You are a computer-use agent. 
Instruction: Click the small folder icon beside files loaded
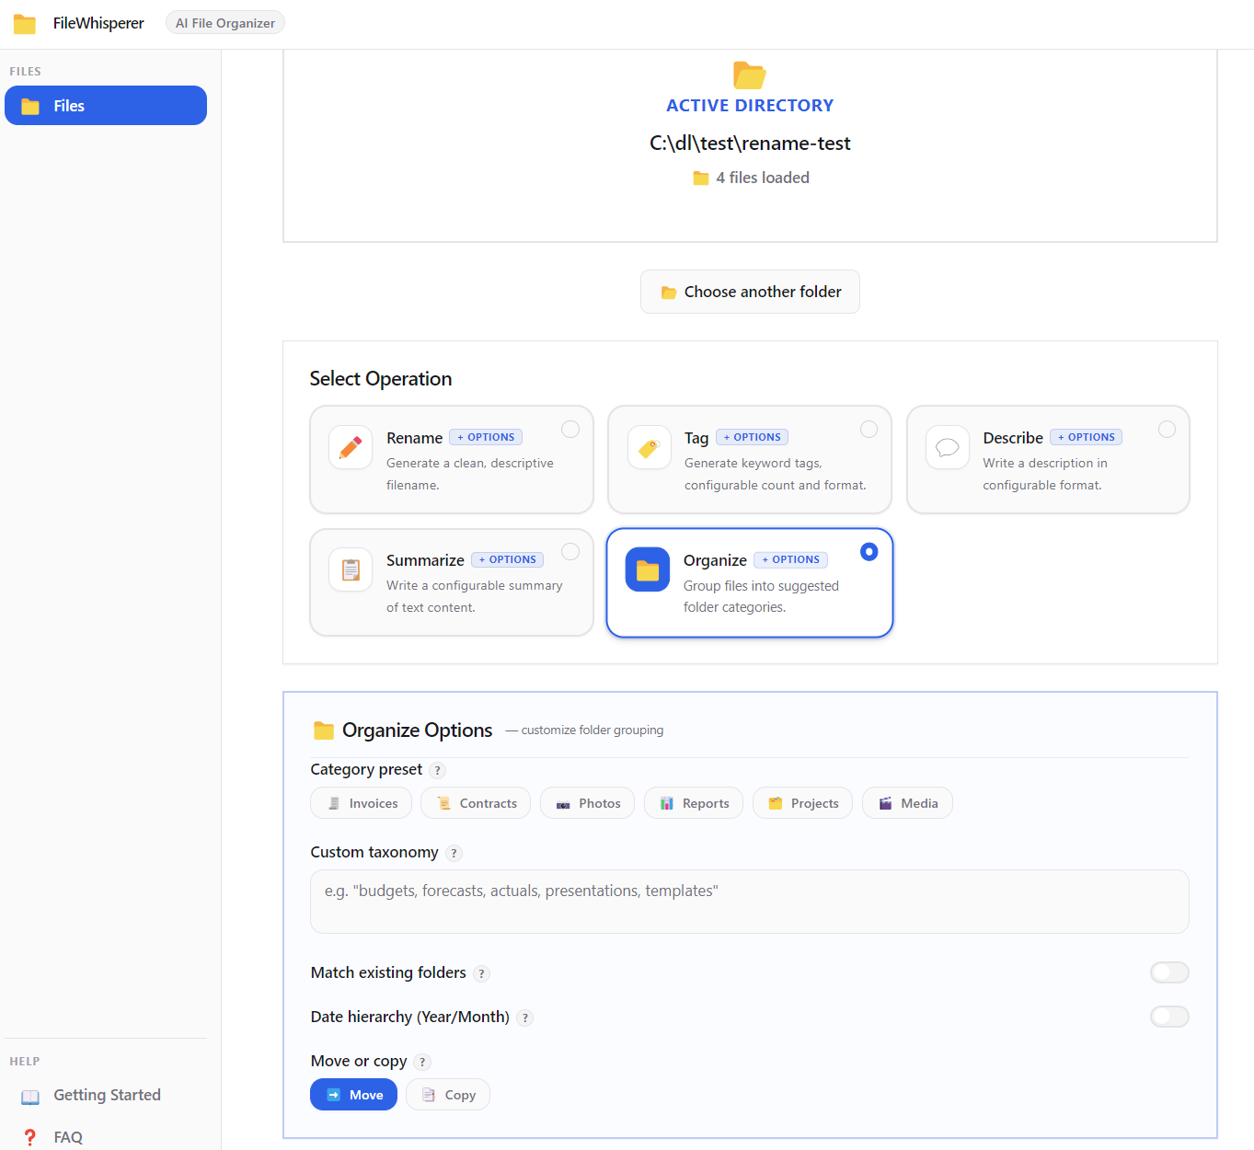tap(701, 178)
